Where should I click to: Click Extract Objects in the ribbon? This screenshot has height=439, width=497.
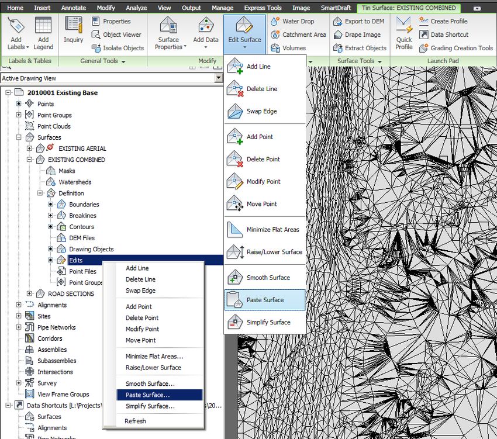tap(360, 48)
